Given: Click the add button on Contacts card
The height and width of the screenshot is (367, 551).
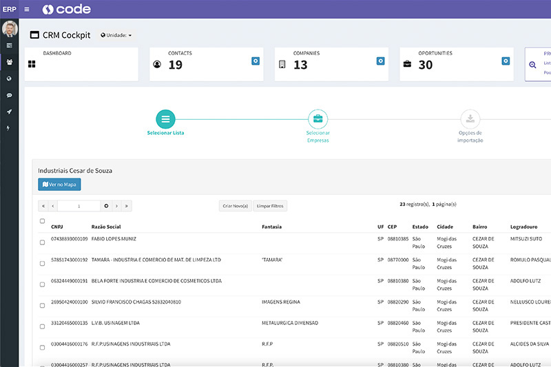Looking at the screenshot, I should [x=256, y=61].
